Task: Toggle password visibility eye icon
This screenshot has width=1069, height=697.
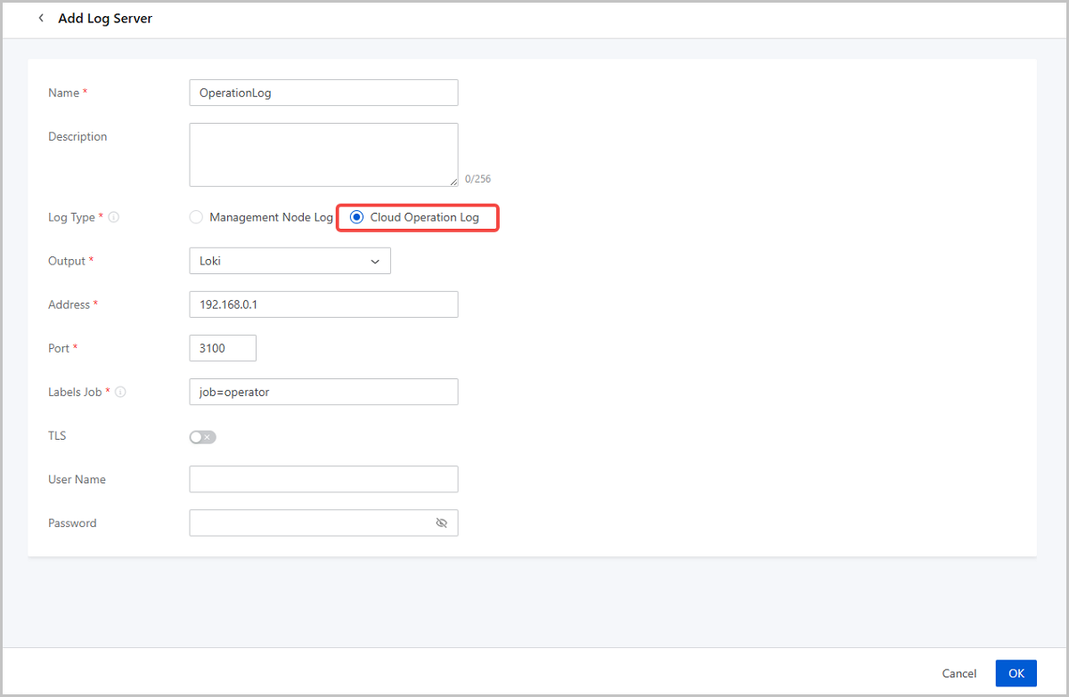Action: point(441,523)
